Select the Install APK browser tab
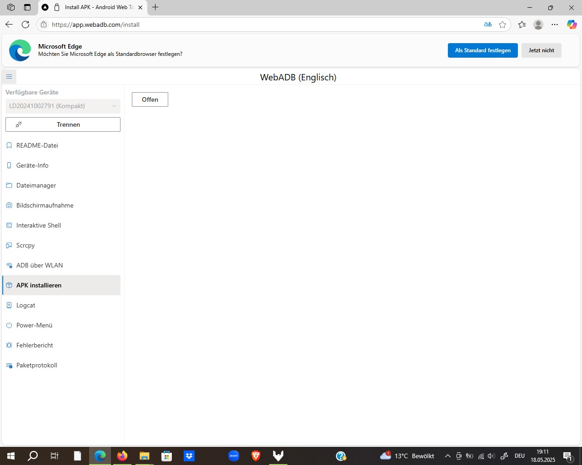 coord(92,7)
